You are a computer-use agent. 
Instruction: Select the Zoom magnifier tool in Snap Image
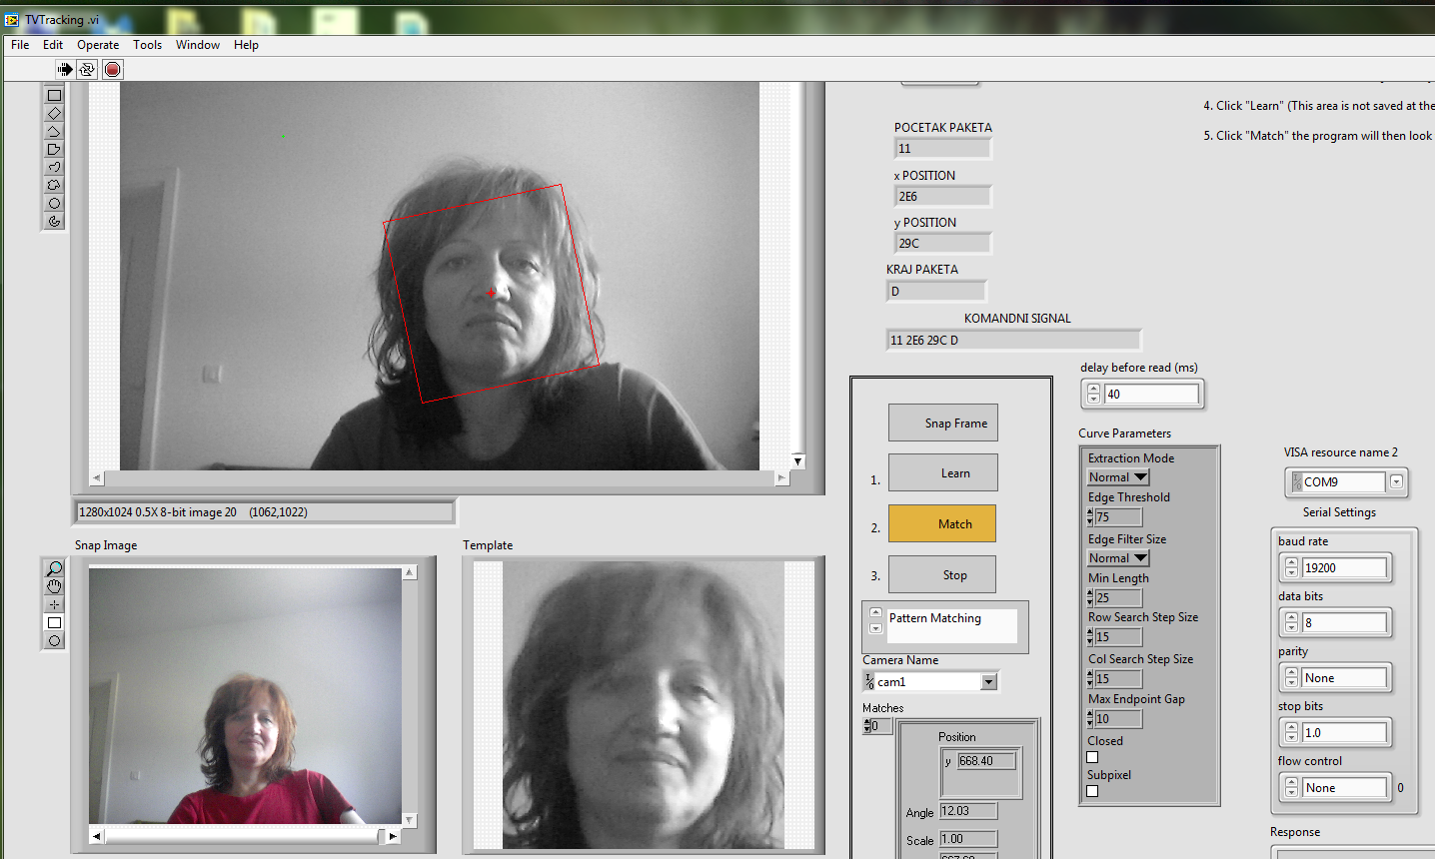[54, 568]
